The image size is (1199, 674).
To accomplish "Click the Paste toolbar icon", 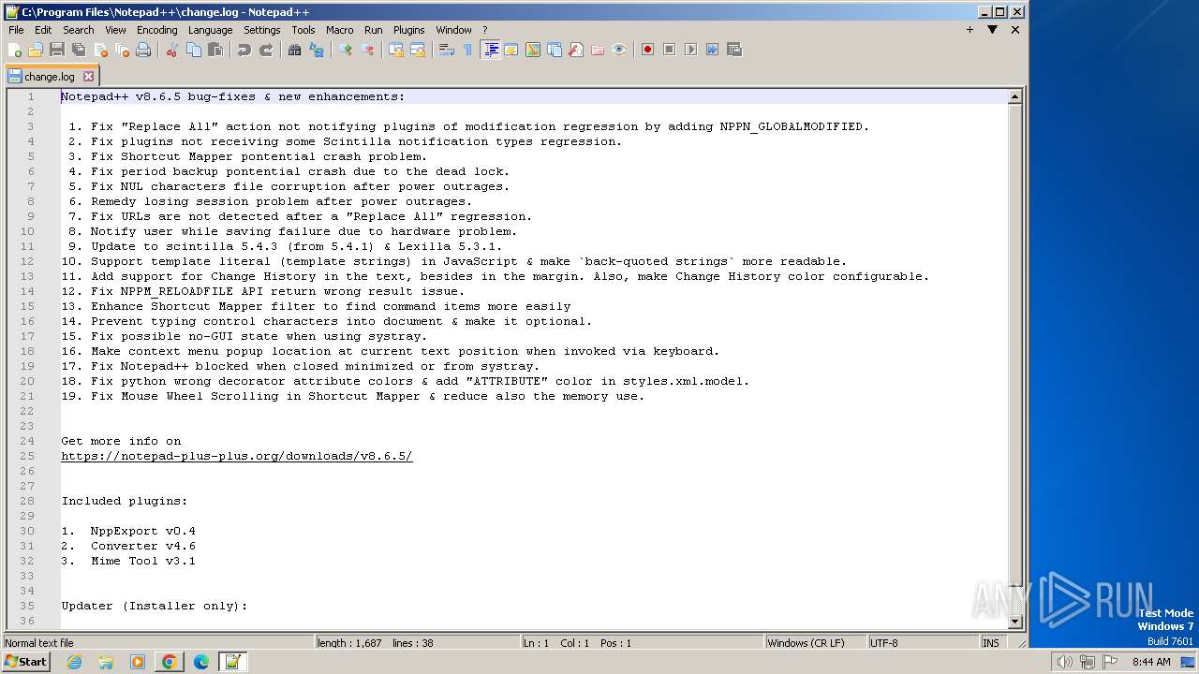I will click(215, 50).
